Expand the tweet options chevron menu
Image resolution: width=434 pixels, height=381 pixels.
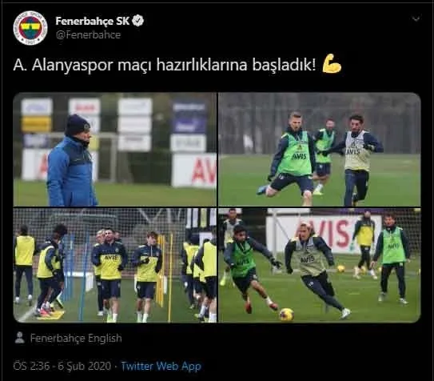pos(416,19)
